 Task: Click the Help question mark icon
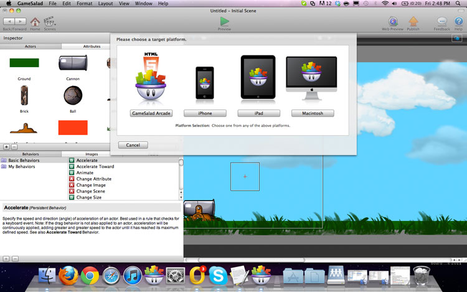coord(458,22)
